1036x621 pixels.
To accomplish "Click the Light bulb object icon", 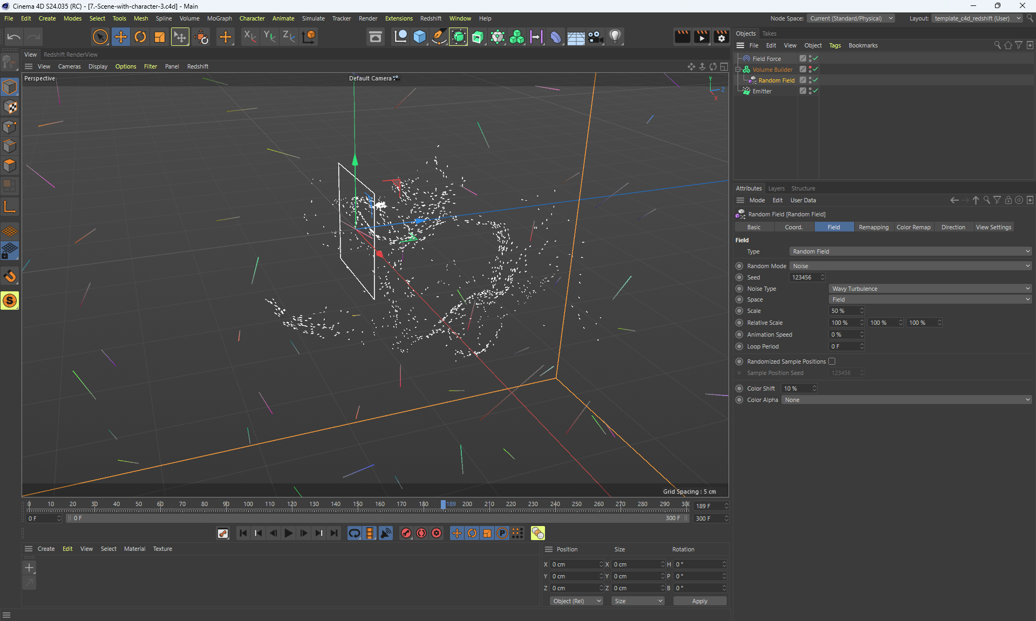I will coord(615,37).
